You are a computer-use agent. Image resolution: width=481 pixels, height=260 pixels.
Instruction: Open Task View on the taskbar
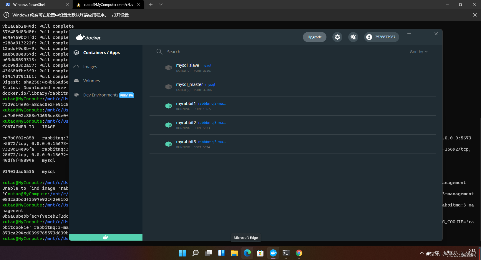208,253
